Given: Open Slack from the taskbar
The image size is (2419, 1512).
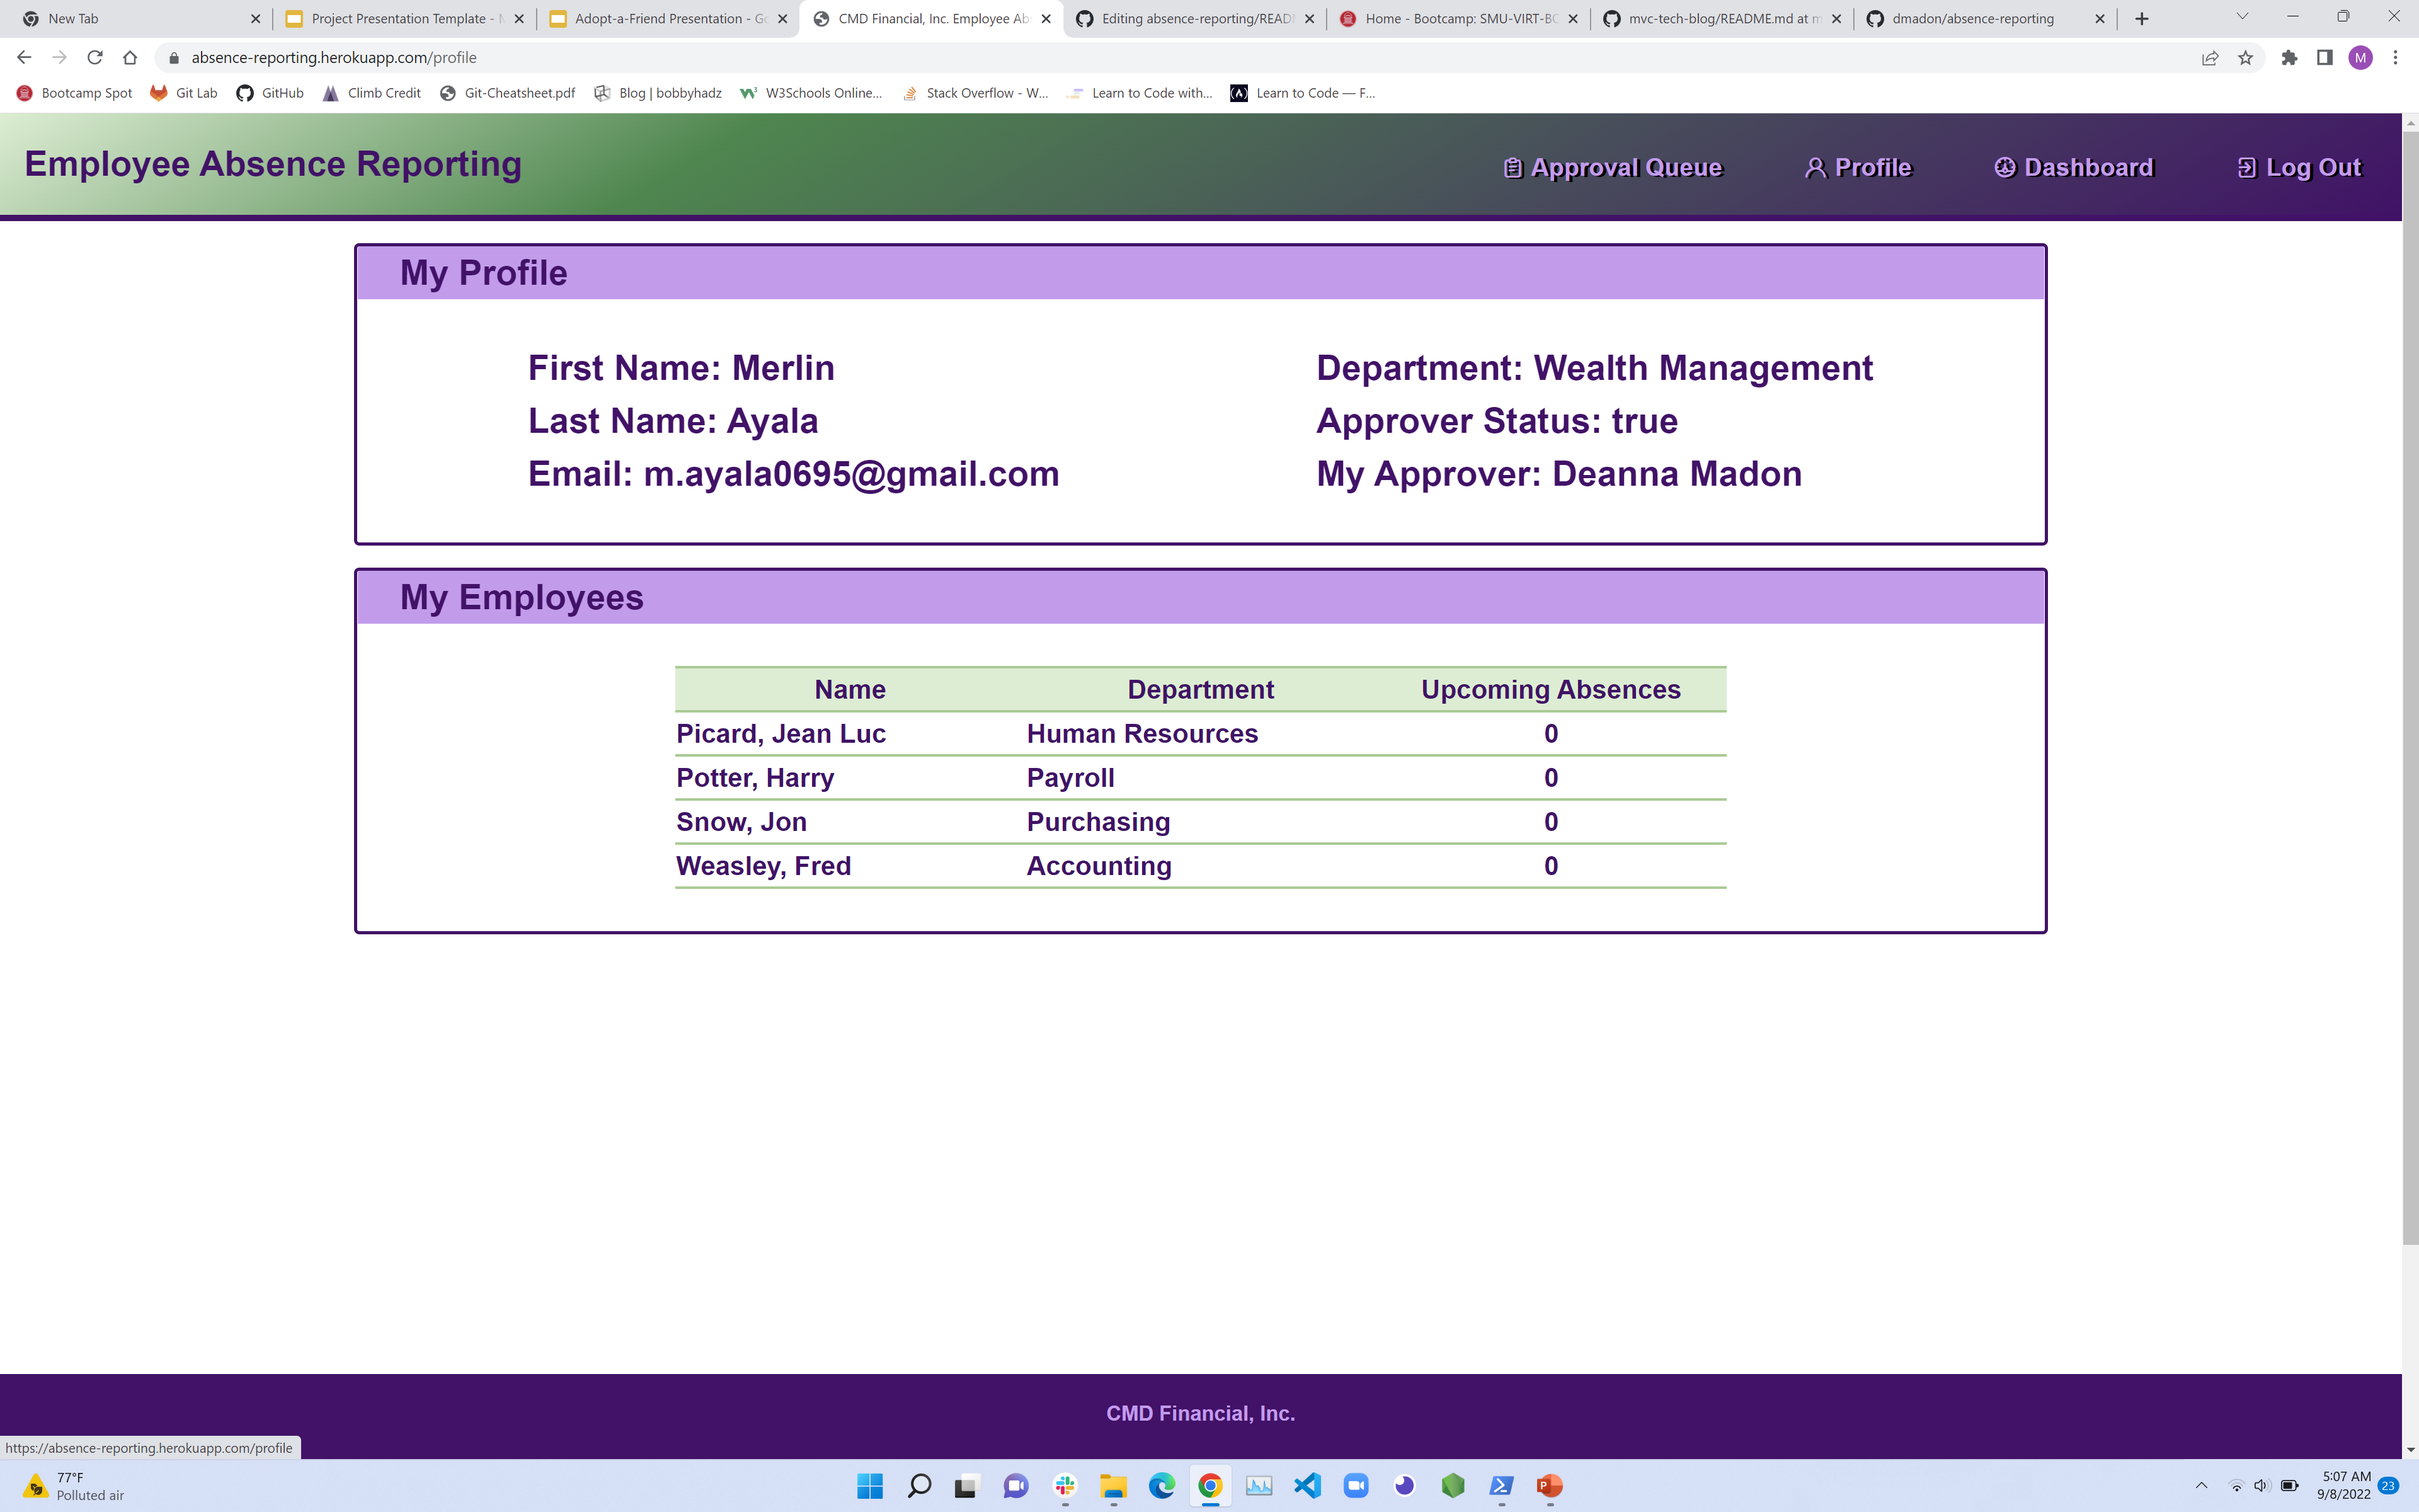Looking at the screenshot, I should pyautogui.click(x=1065, y=1486).
